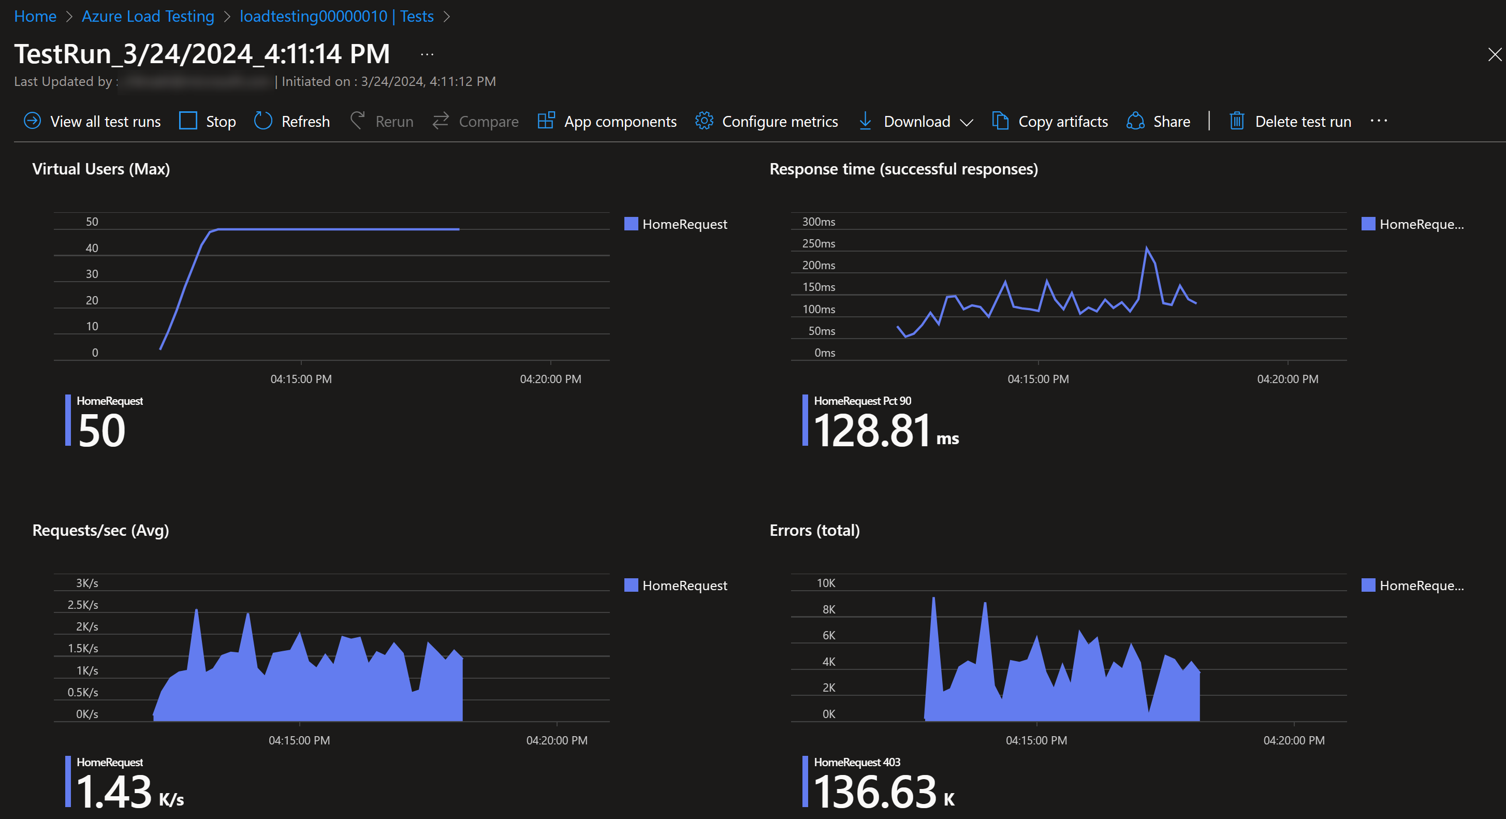Click HomeRequest legend label in Virtual Users chart

tap(684, 225)
